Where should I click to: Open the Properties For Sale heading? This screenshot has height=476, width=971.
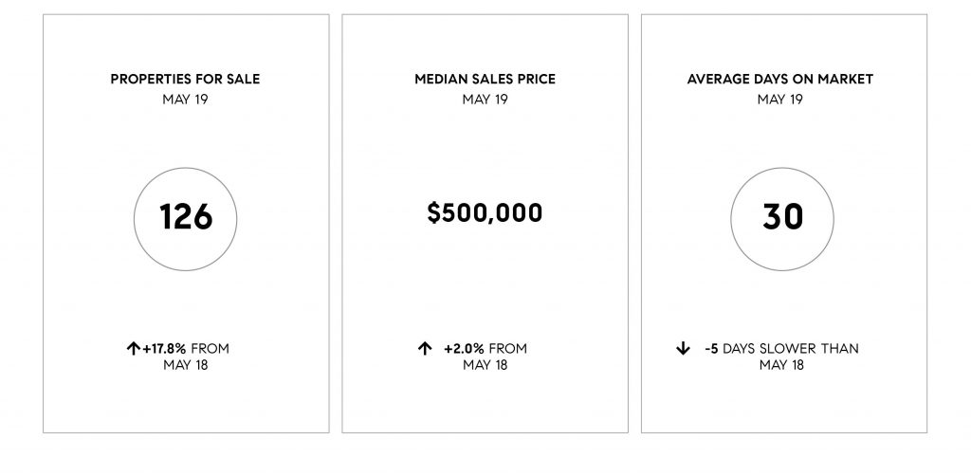point(185,80)
